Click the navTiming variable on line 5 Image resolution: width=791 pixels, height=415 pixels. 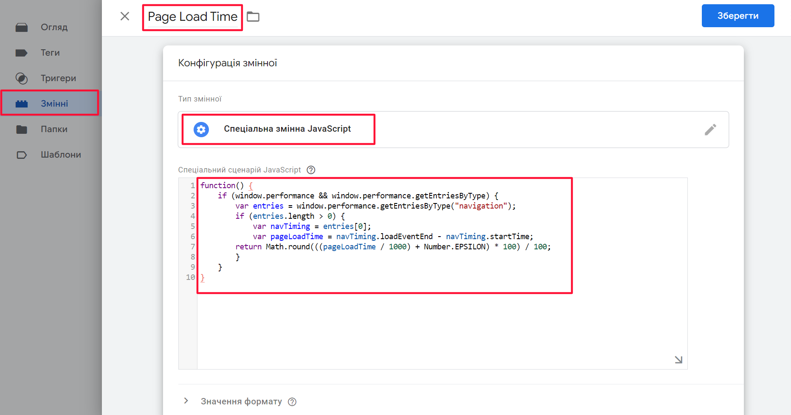[x=290, y=226]
